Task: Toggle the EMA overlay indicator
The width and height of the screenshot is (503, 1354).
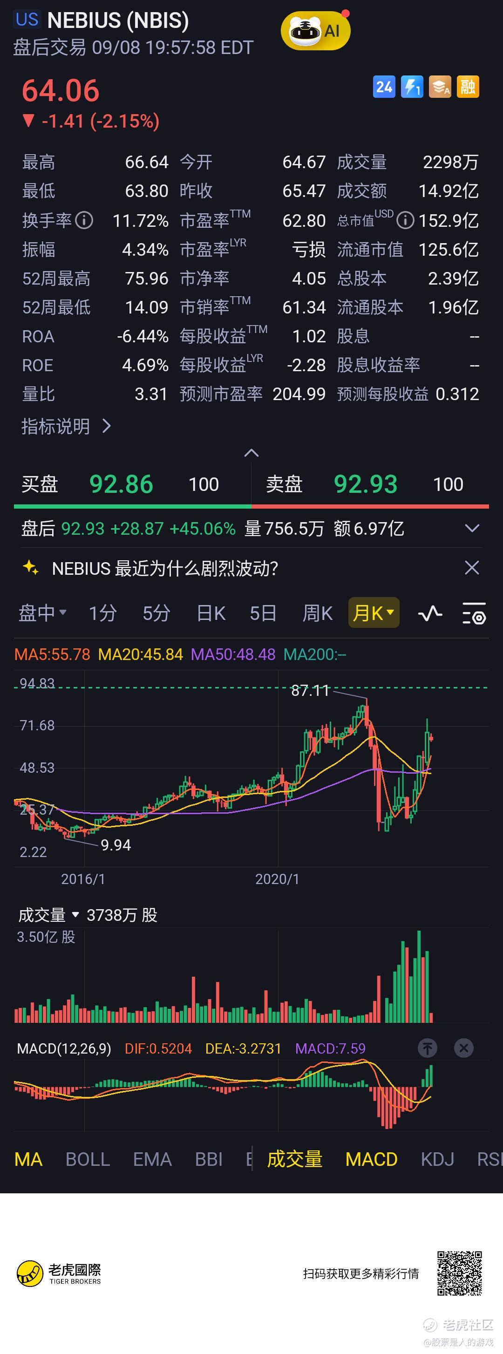Action: coord(152,1159)
